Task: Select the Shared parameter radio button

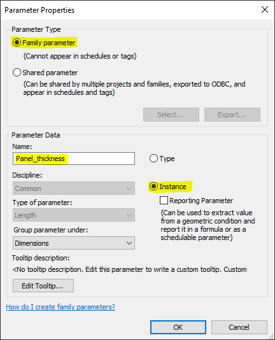Action: [x=17, y=73]
